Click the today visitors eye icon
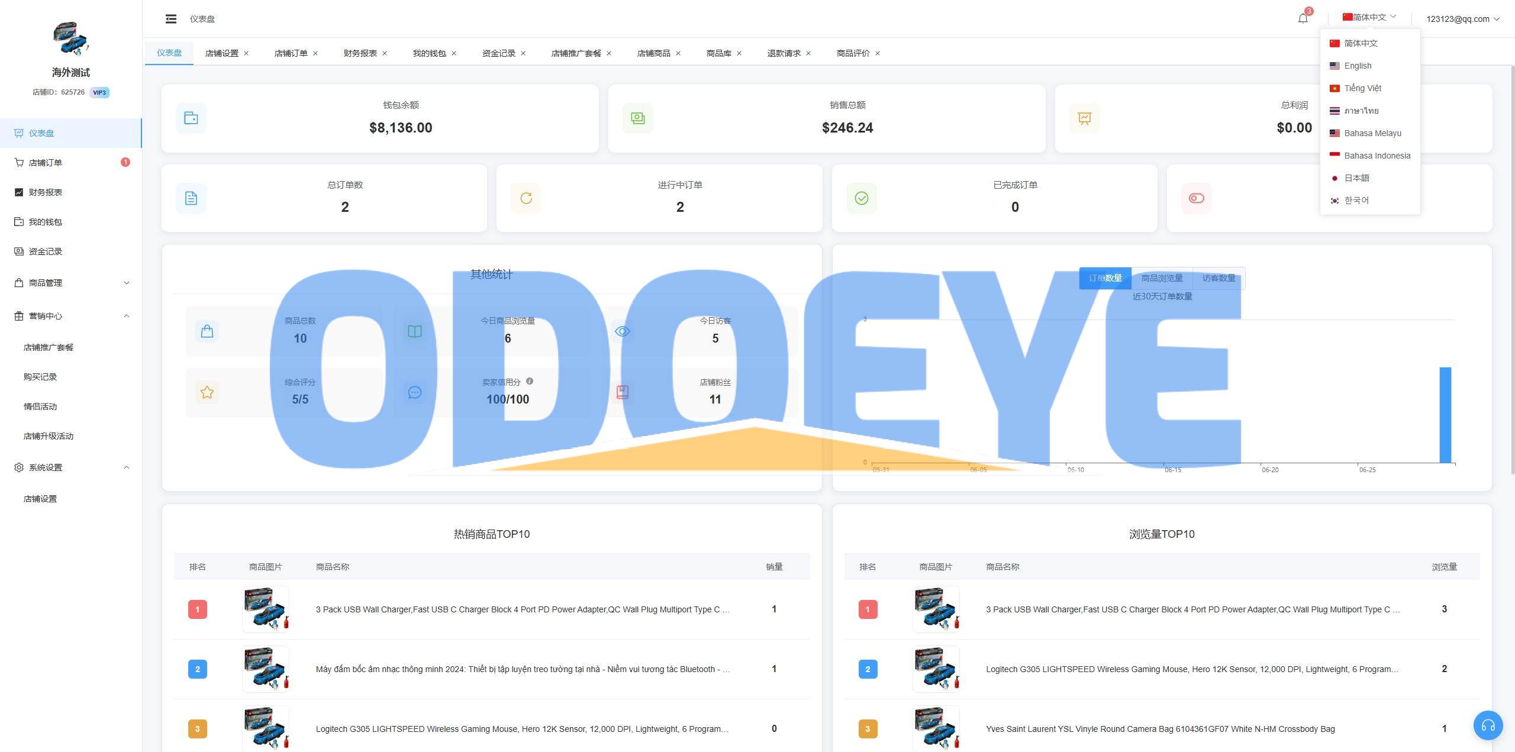 click(622, 331)
